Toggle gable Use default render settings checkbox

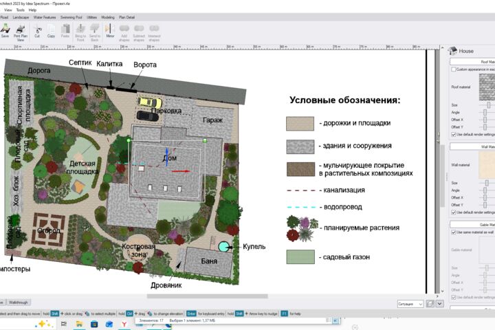[453, 298]
